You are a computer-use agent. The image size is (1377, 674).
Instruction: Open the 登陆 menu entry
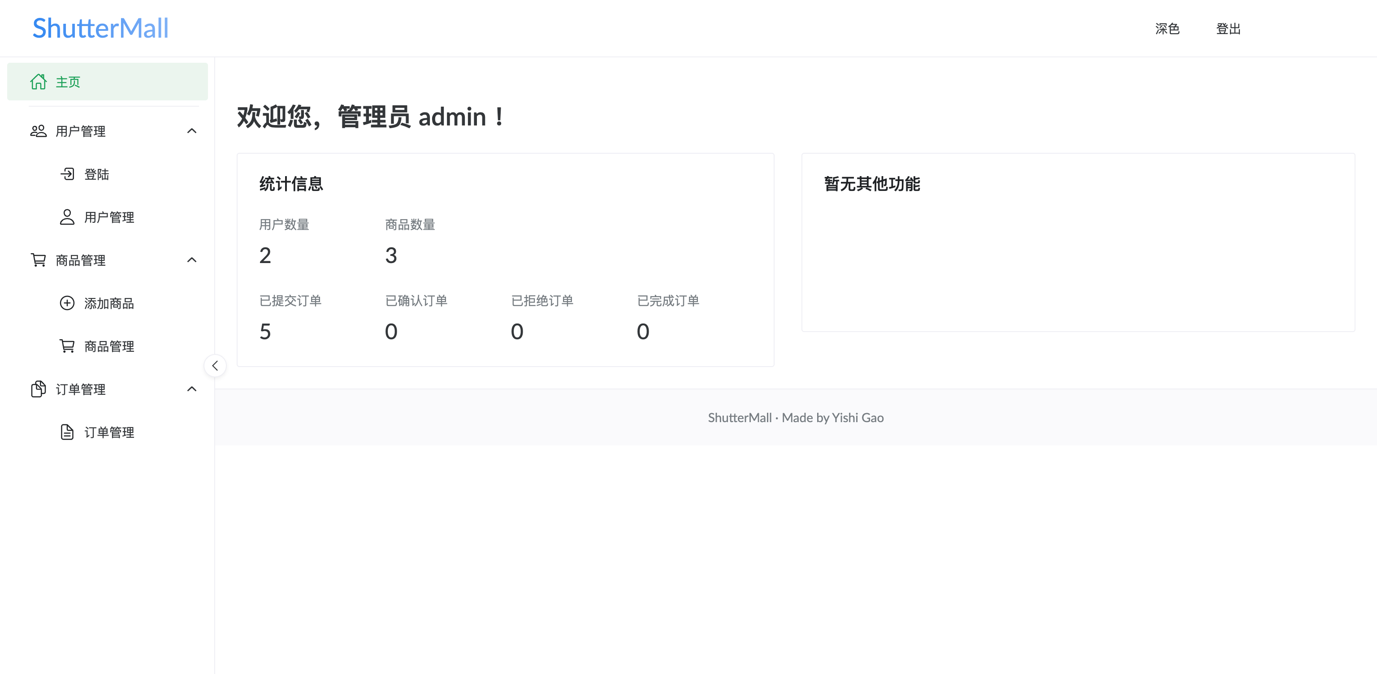[96, 174]
